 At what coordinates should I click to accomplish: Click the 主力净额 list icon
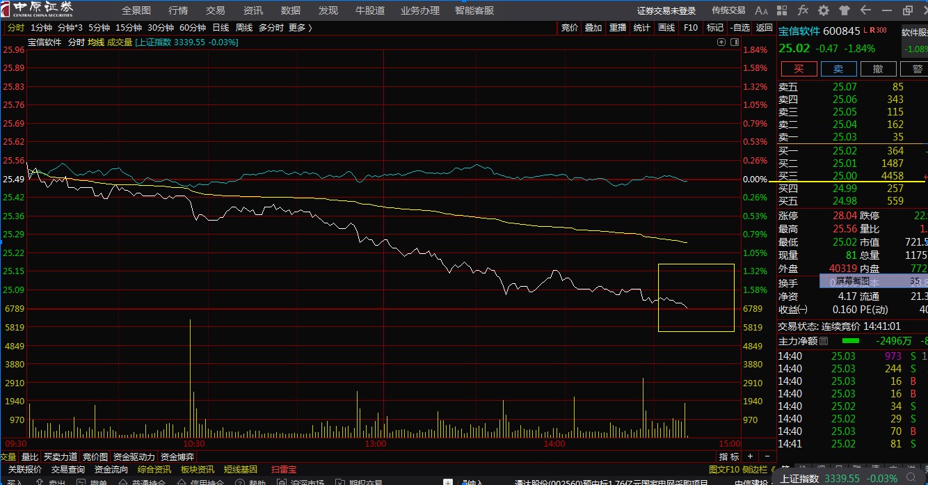click(824, 341)
